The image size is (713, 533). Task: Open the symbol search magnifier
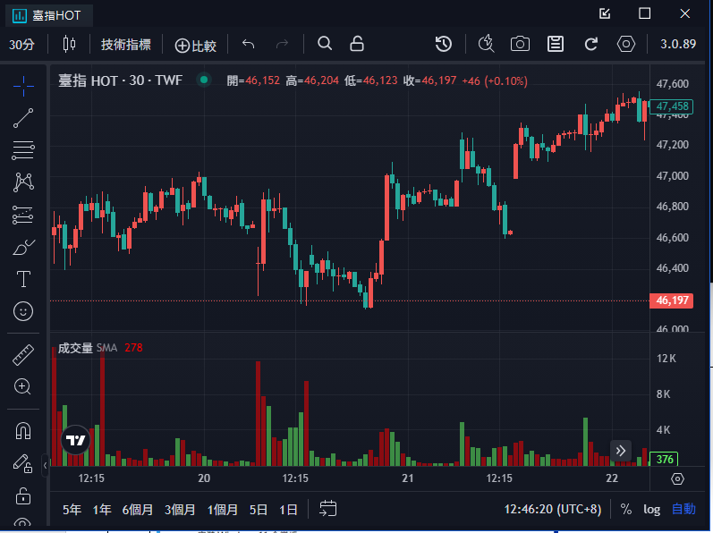[x=325, y=44]
